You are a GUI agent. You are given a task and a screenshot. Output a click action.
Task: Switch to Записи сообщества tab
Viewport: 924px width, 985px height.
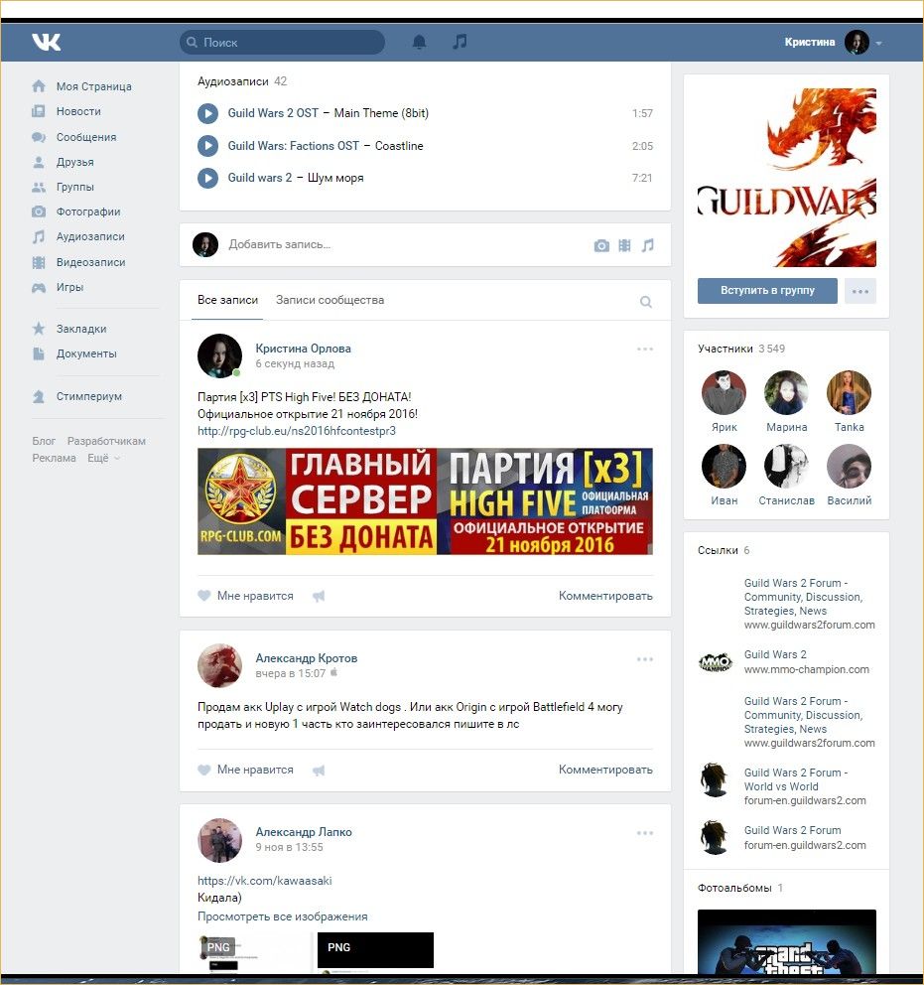pos(330,300)
